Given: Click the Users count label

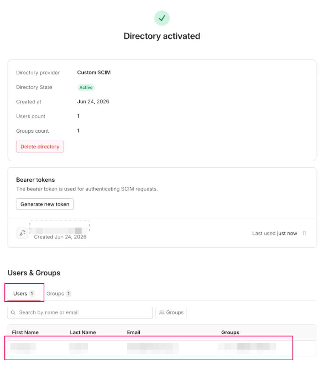Looking at the screenshot, I should (x=31, y=116).
